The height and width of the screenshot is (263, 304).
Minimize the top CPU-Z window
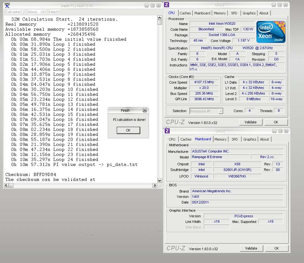274,5
